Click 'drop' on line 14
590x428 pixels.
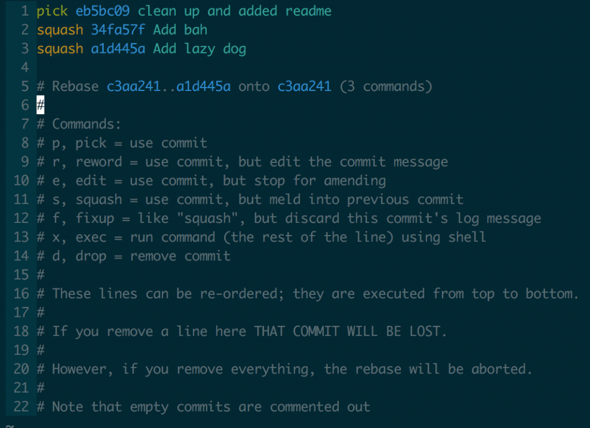point(90,256)
